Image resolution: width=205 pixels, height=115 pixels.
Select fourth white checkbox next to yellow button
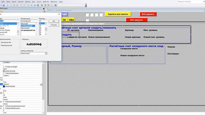pyautogui.click(x=101, y=15)
